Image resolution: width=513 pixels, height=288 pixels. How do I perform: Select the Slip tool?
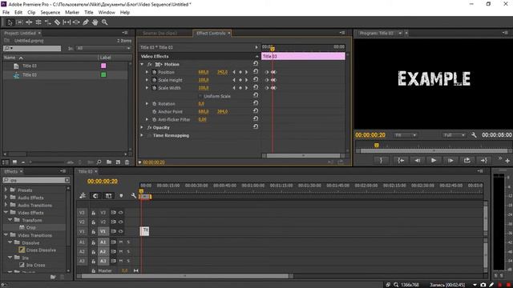[67, 22]
